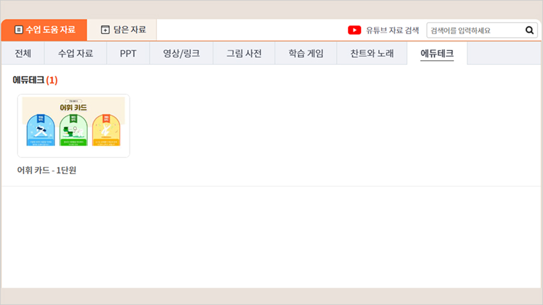Click the list icon in 수업 도움 자료
The width and height of the screenshot is (543, 305).
[x=19, y=29]
